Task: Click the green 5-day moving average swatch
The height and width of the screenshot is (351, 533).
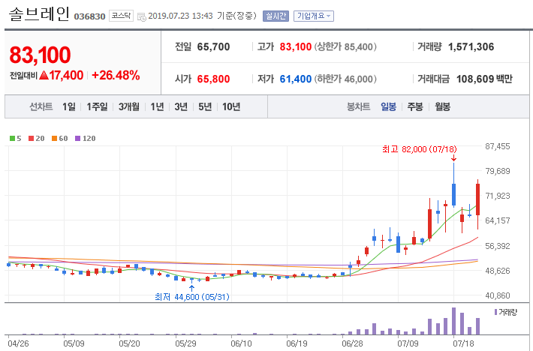Action: click(x=12, y=139)
